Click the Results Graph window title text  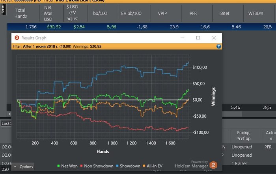(x=34, y=38)
